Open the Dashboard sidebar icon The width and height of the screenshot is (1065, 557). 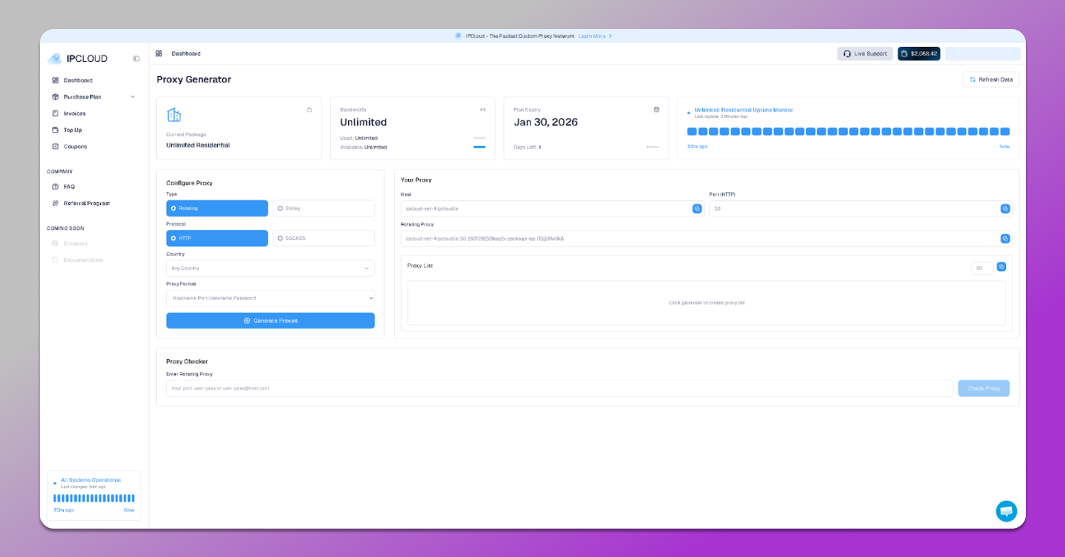57,80
